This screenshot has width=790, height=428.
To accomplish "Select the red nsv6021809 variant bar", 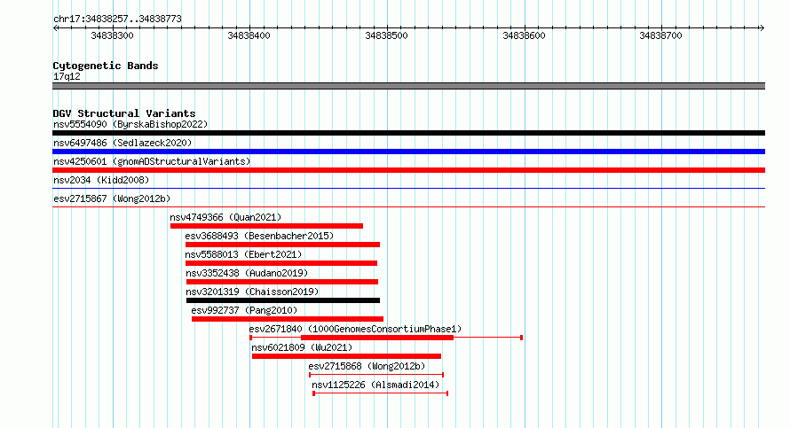I will click(x=347, y=356).
